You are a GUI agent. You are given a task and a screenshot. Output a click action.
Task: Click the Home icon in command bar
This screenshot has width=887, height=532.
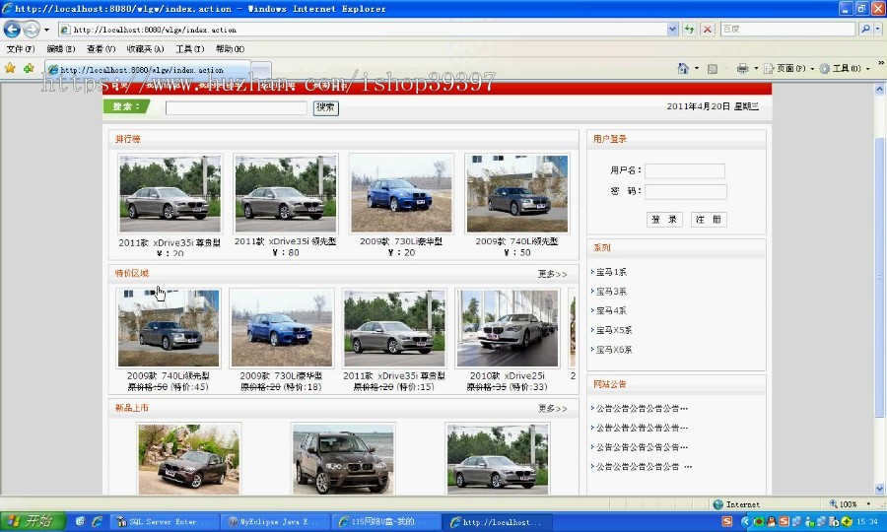point(683,68)
